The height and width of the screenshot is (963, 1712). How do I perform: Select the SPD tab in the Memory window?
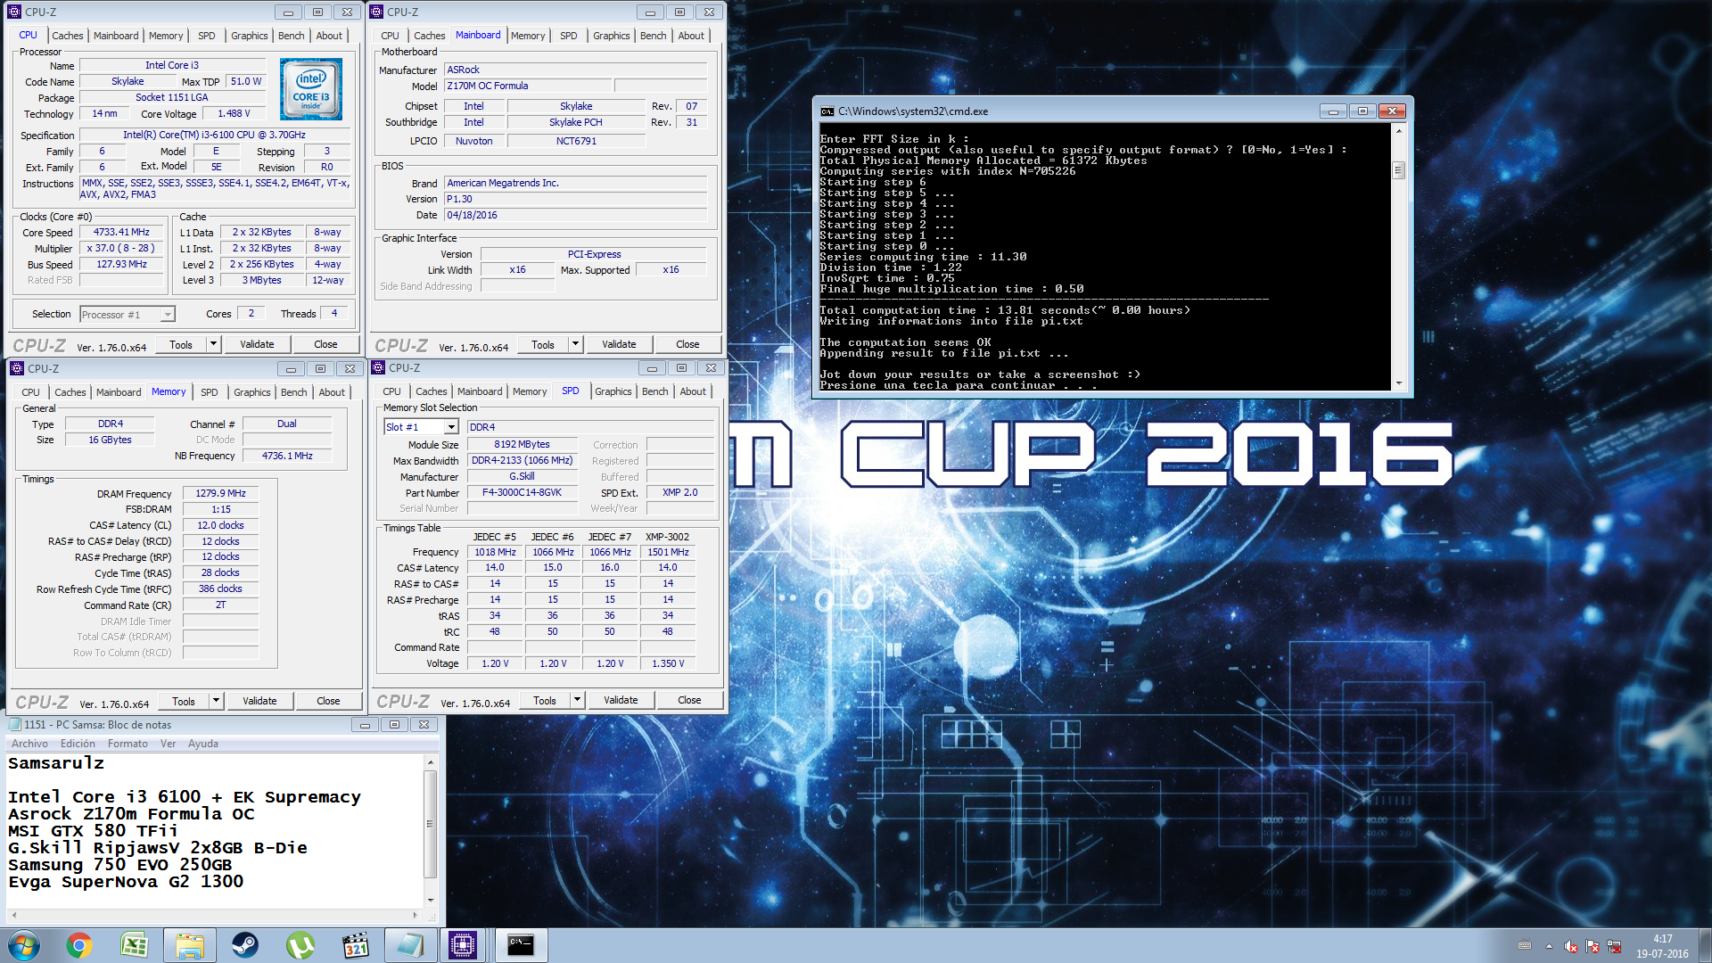pos(209,392)
